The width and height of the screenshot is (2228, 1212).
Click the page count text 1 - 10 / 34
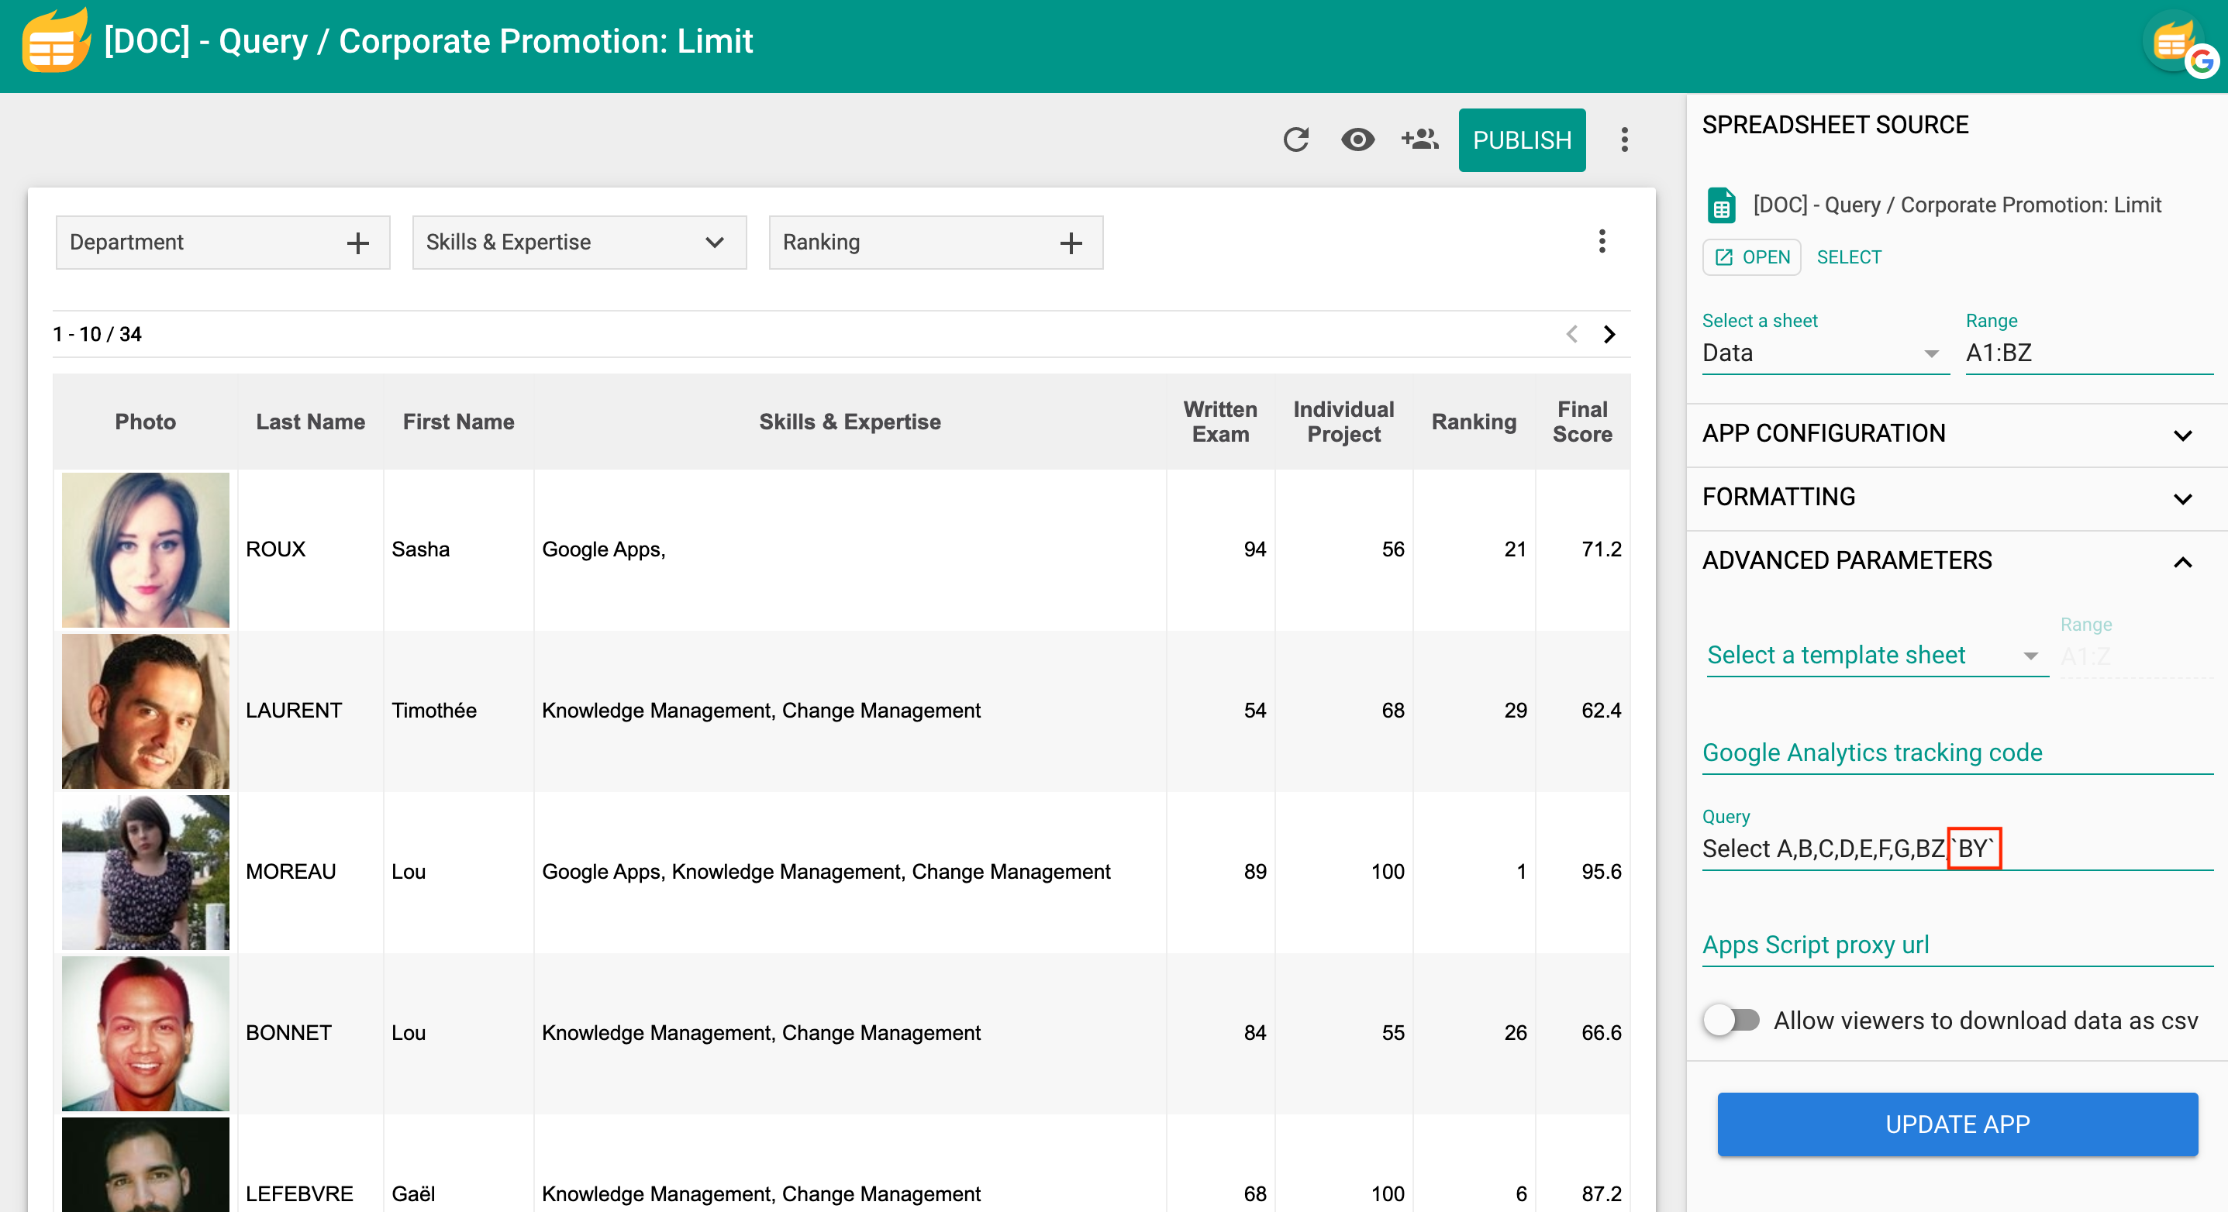[x=97, y=334]
